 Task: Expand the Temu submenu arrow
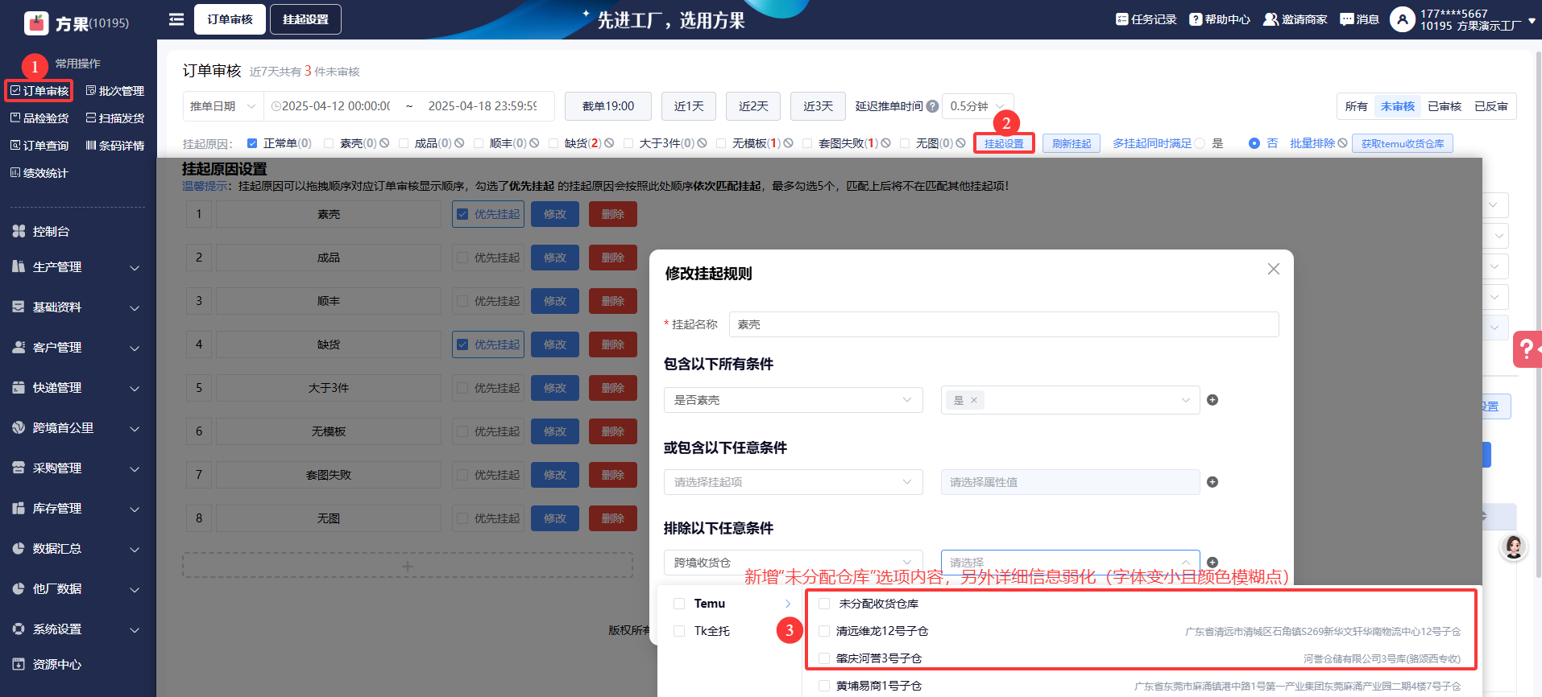(788, 604)
